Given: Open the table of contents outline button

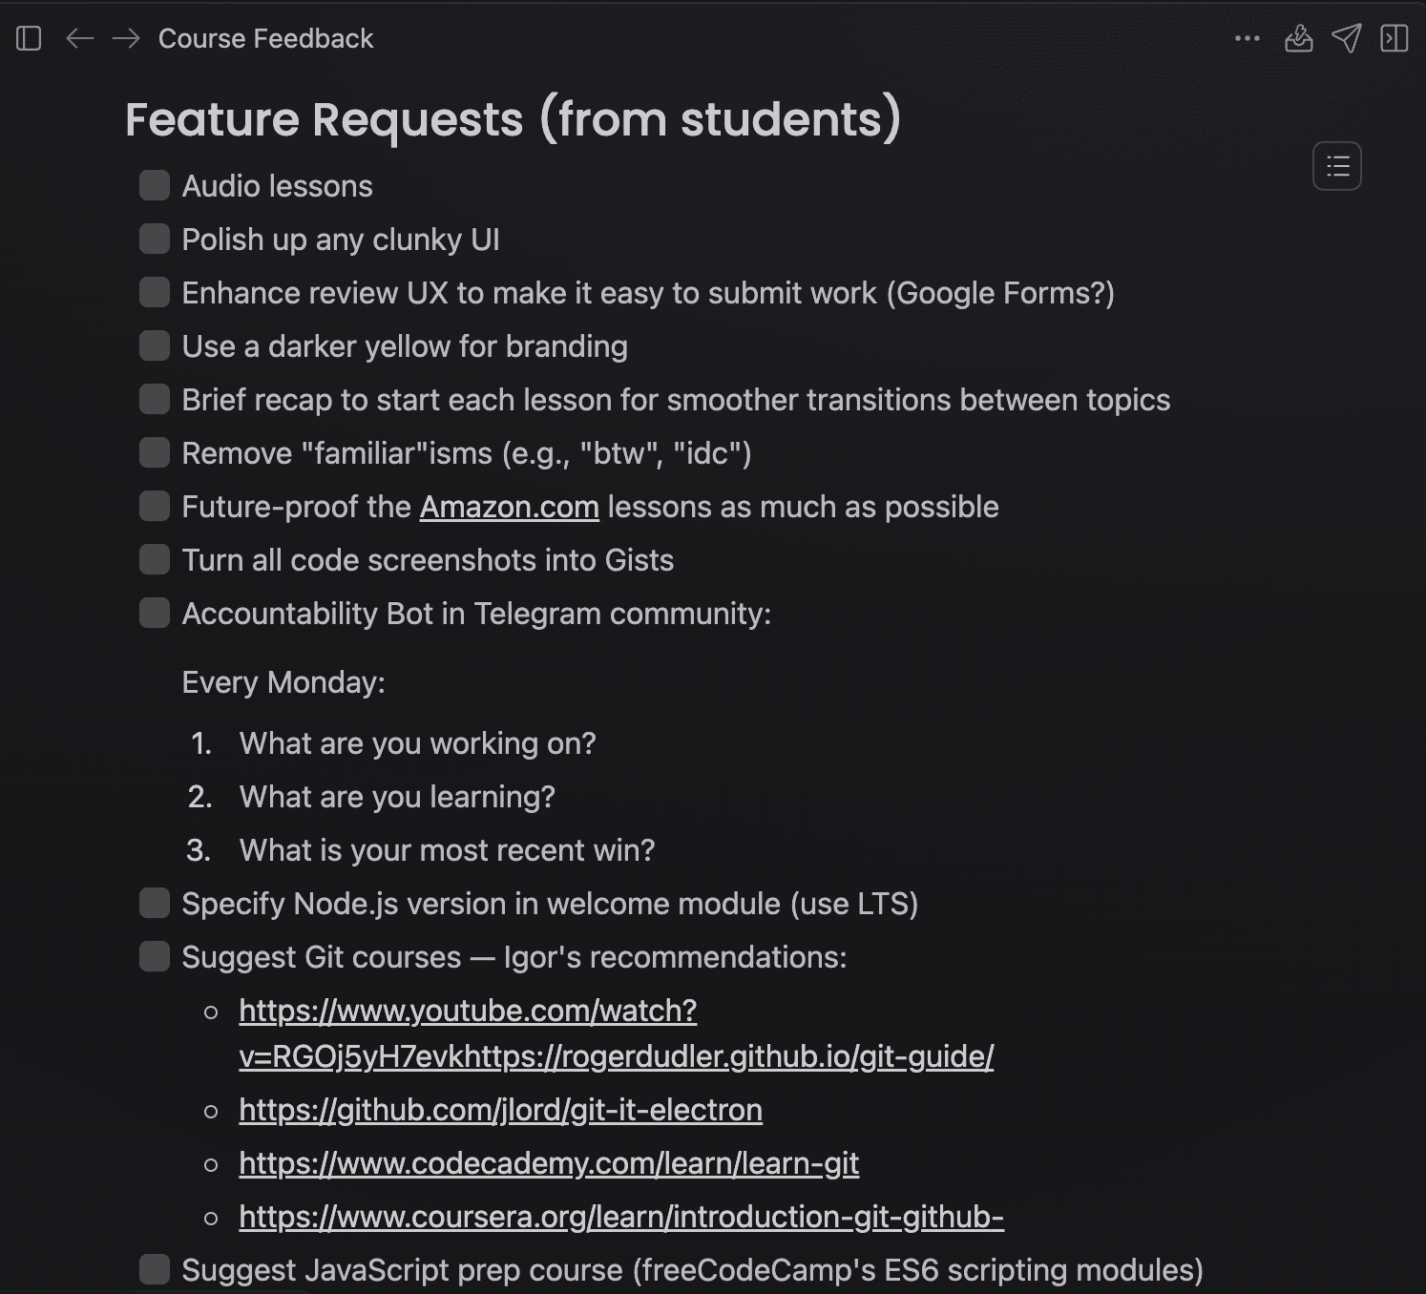Looking at the screenshot, I should (x=1337, y=166).
